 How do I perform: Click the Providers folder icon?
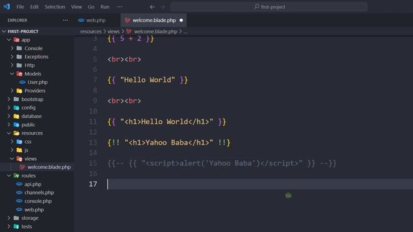pos(19,91)
